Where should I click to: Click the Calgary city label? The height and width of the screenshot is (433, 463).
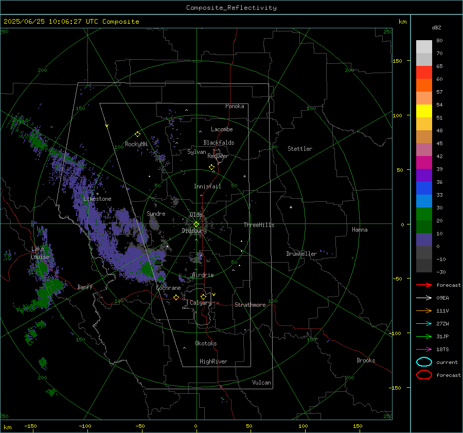(201, 303)
